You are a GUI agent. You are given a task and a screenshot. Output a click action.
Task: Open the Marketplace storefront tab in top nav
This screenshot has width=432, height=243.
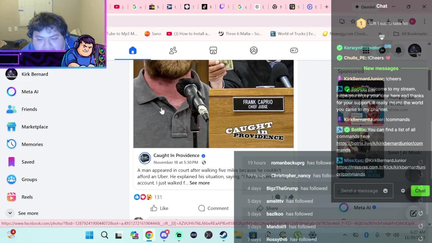[x=213, y=51]
